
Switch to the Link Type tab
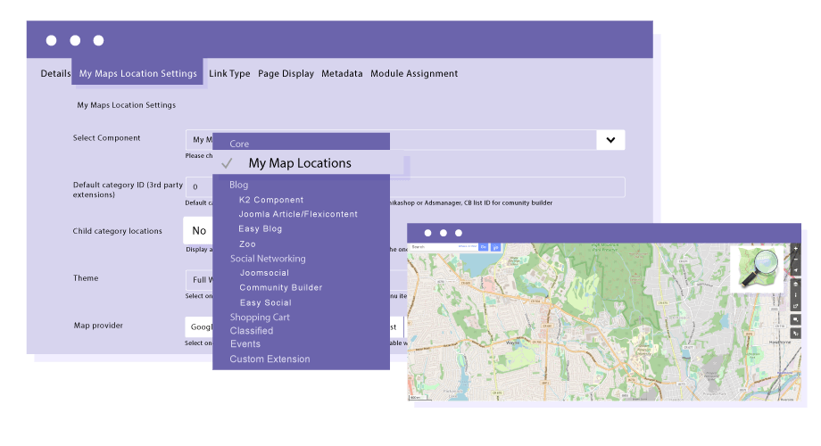tap(229, 73)
